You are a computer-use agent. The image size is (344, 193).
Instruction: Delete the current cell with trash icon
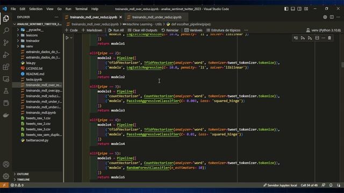(329, 38)
